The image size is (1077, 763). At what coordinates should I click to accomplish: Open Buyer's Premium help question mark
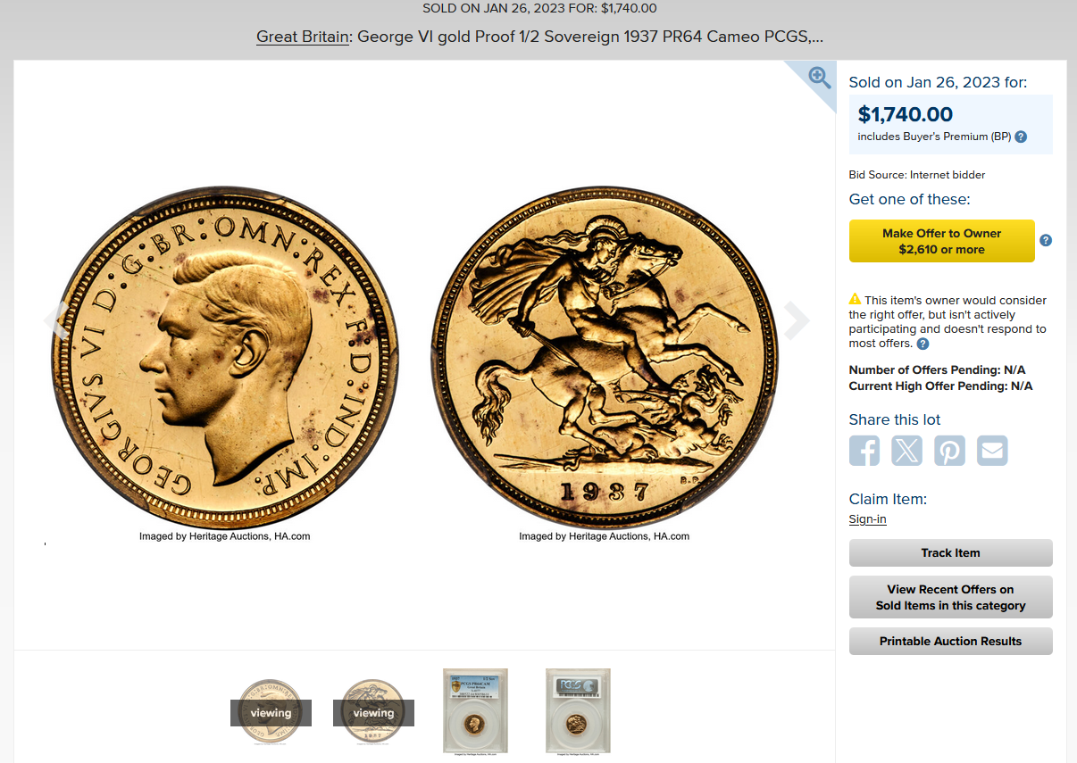(1021, 137)
